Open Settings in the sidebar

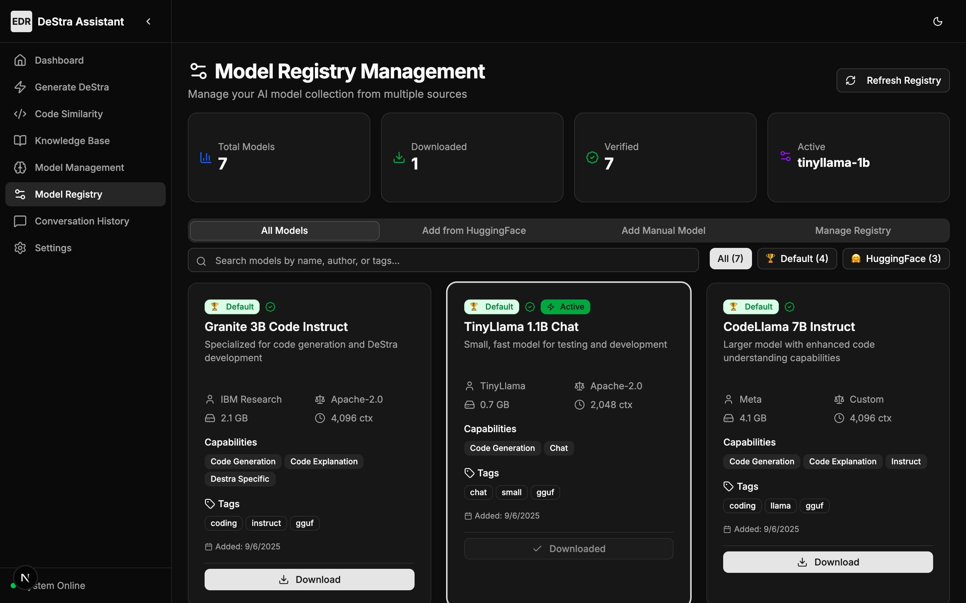pyautogui.click(x=86, y=248)
